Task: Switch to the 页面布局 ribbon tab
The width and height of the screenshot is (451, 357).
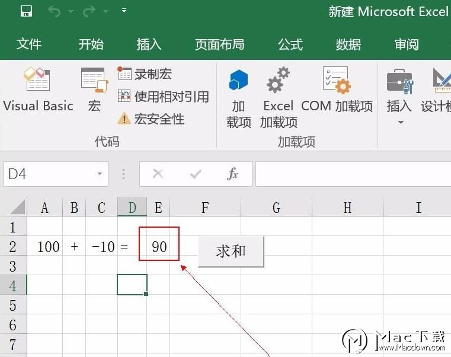Action: 219,44
